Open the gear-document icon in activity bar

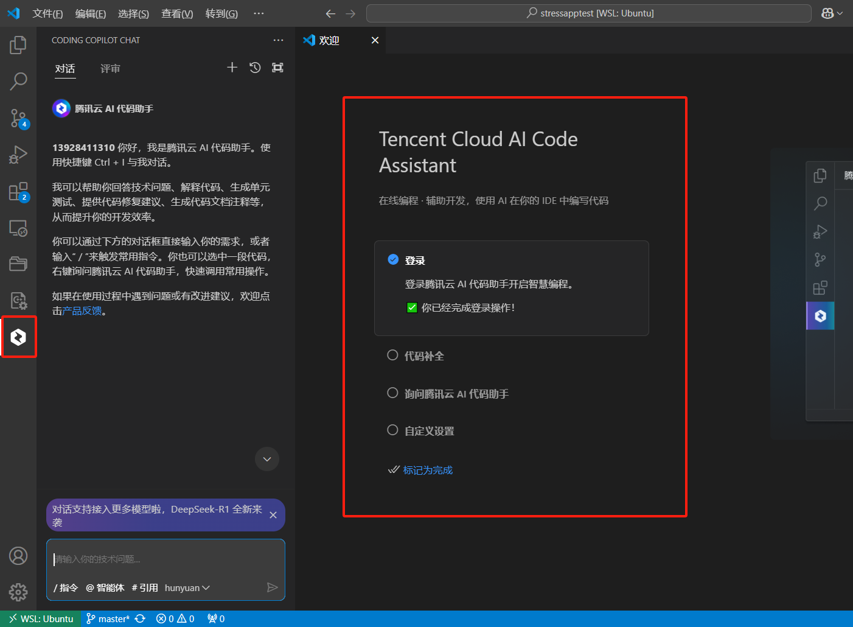(x=18, y=300)
